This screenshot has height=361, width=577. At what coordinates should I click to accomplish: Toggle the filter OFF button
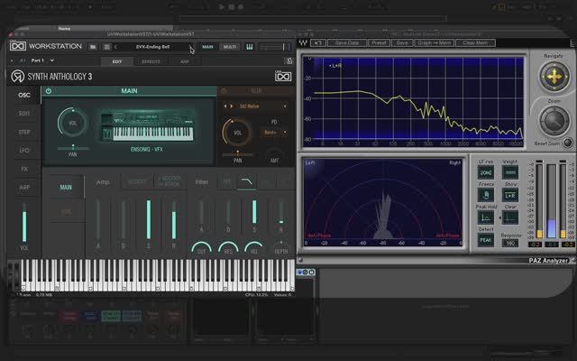[227, 181]
